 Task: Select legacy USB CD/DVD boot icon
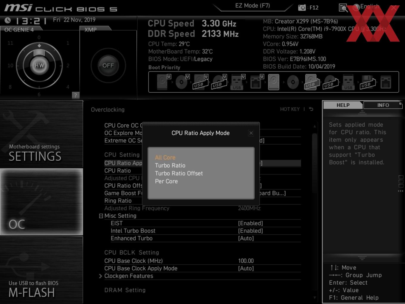(x=331, y=82)
